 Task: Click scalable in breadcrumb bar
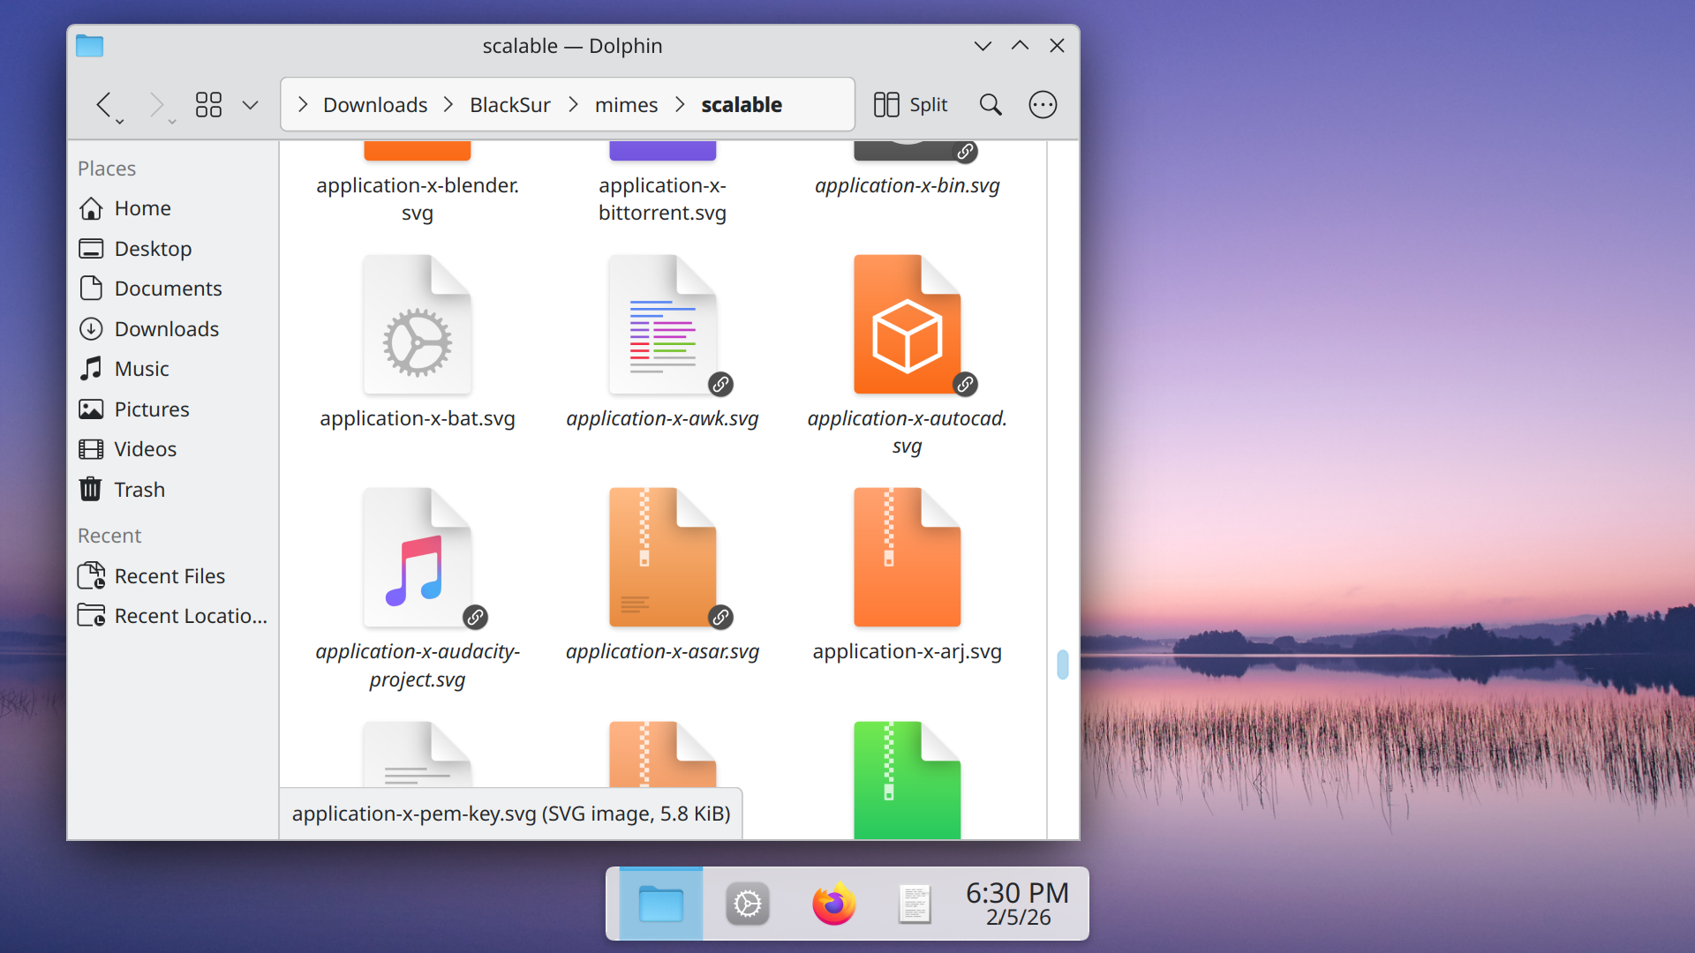point(742,105)
